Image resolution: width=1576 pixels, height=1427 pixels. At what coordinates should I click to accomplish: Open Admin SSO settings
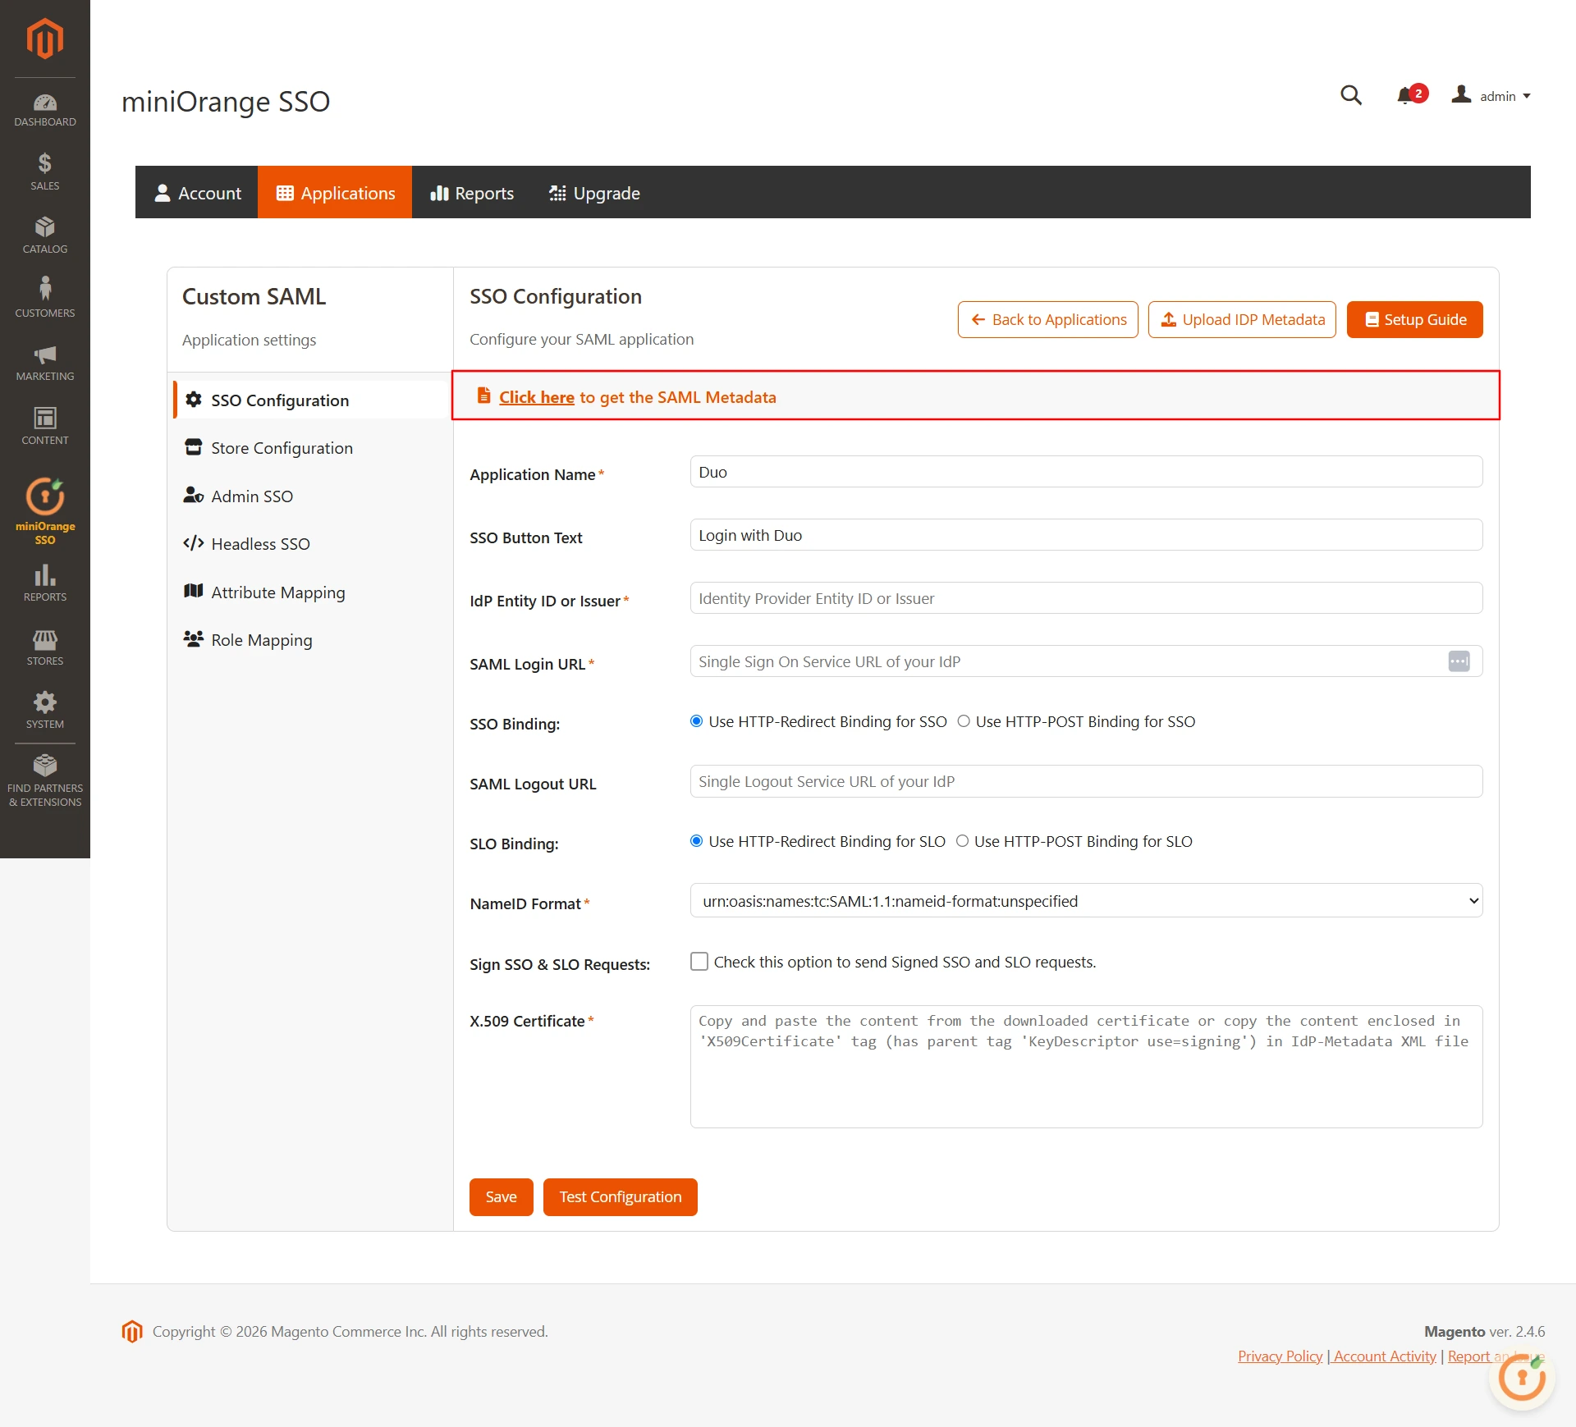(x=311, y=496)
